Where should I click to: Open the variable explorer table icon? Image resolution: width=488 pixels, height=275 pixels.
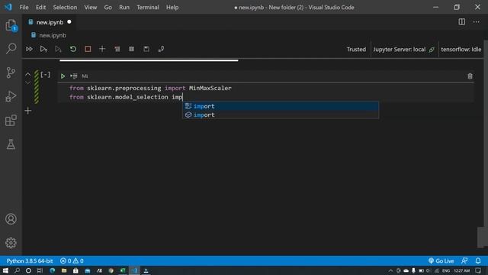(132, 49)
